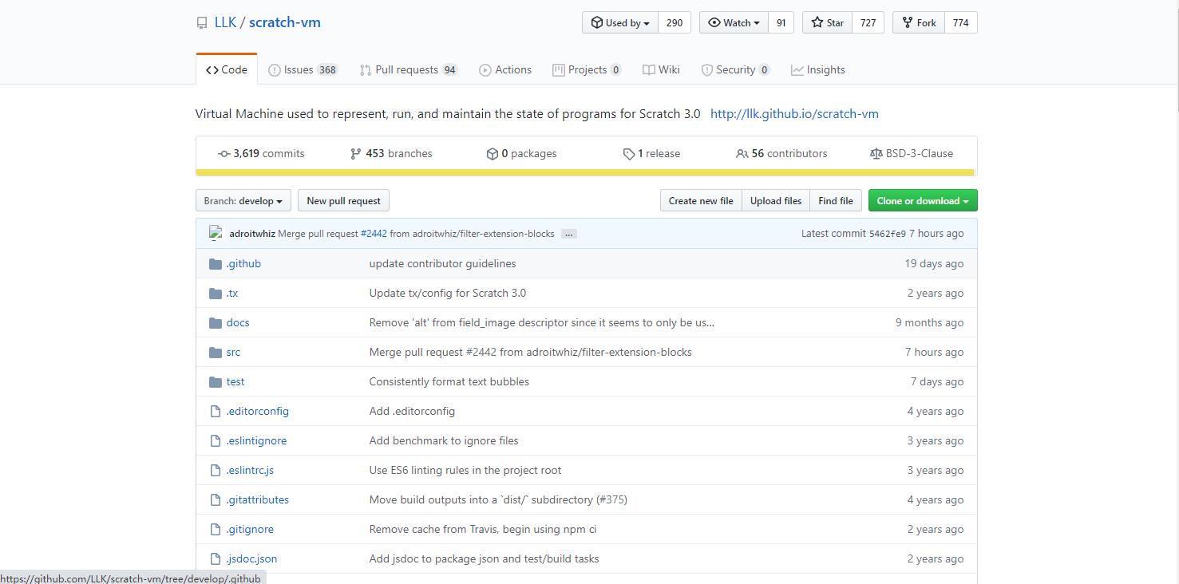
Task: Open the Used by dropdown
Action: pyautogui.click(x=620, y=23)
